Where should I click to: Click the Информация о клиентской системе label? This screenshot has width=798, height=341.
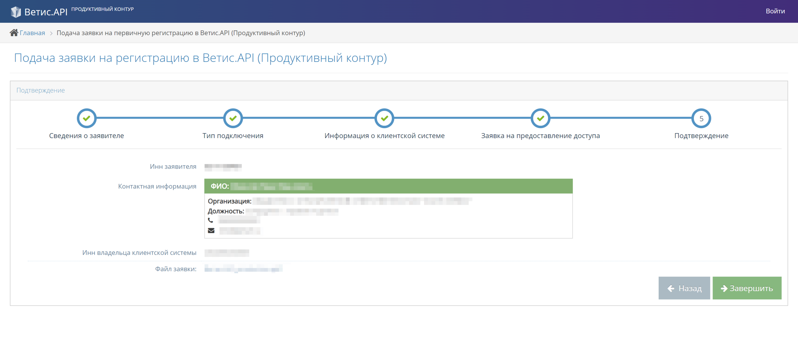pyautogui.click(x=384, y=136)
